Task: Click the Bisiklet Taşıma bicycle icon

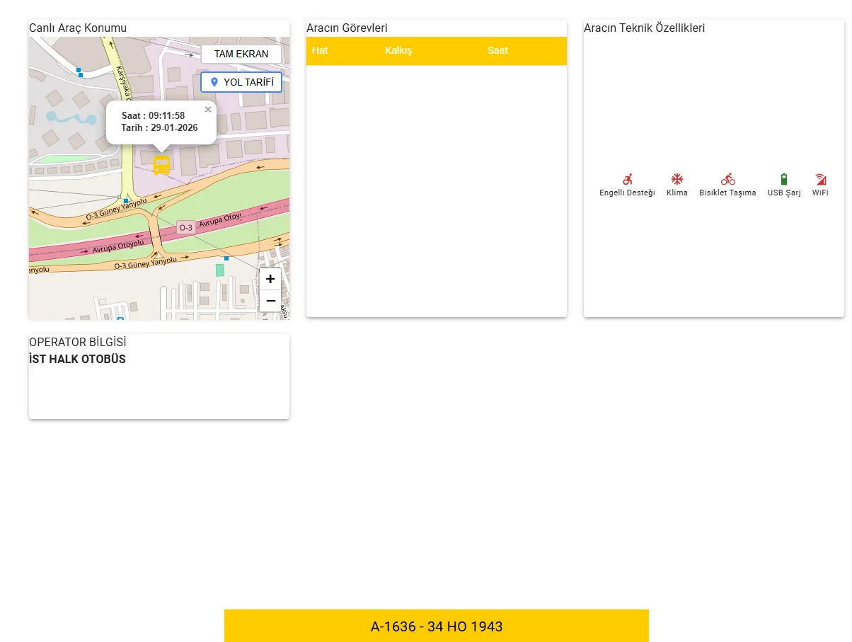Action: coord(727,180)
